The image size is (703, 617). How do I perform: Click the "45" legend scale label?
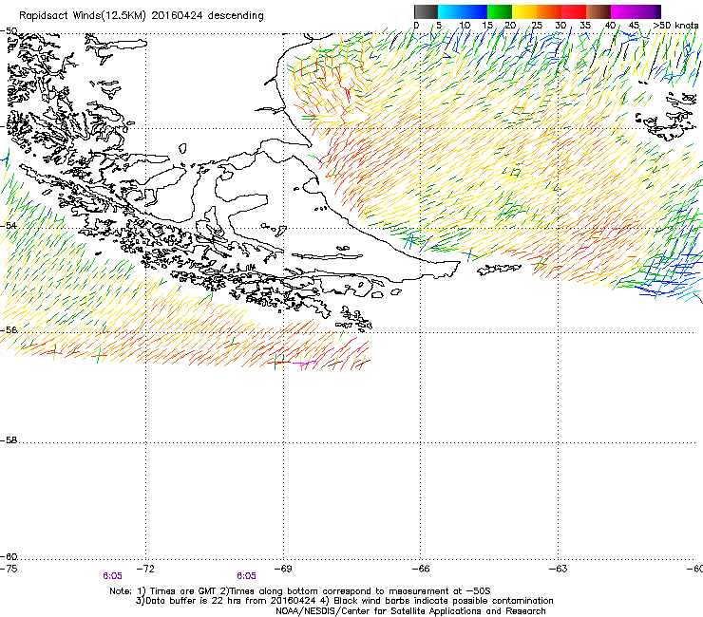tap(634, 25)
